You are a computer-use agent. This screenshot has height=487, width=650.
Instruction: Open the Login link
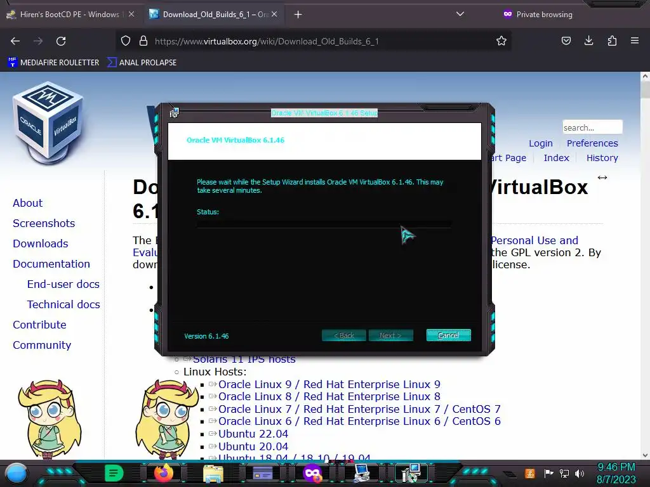[541, 143]
